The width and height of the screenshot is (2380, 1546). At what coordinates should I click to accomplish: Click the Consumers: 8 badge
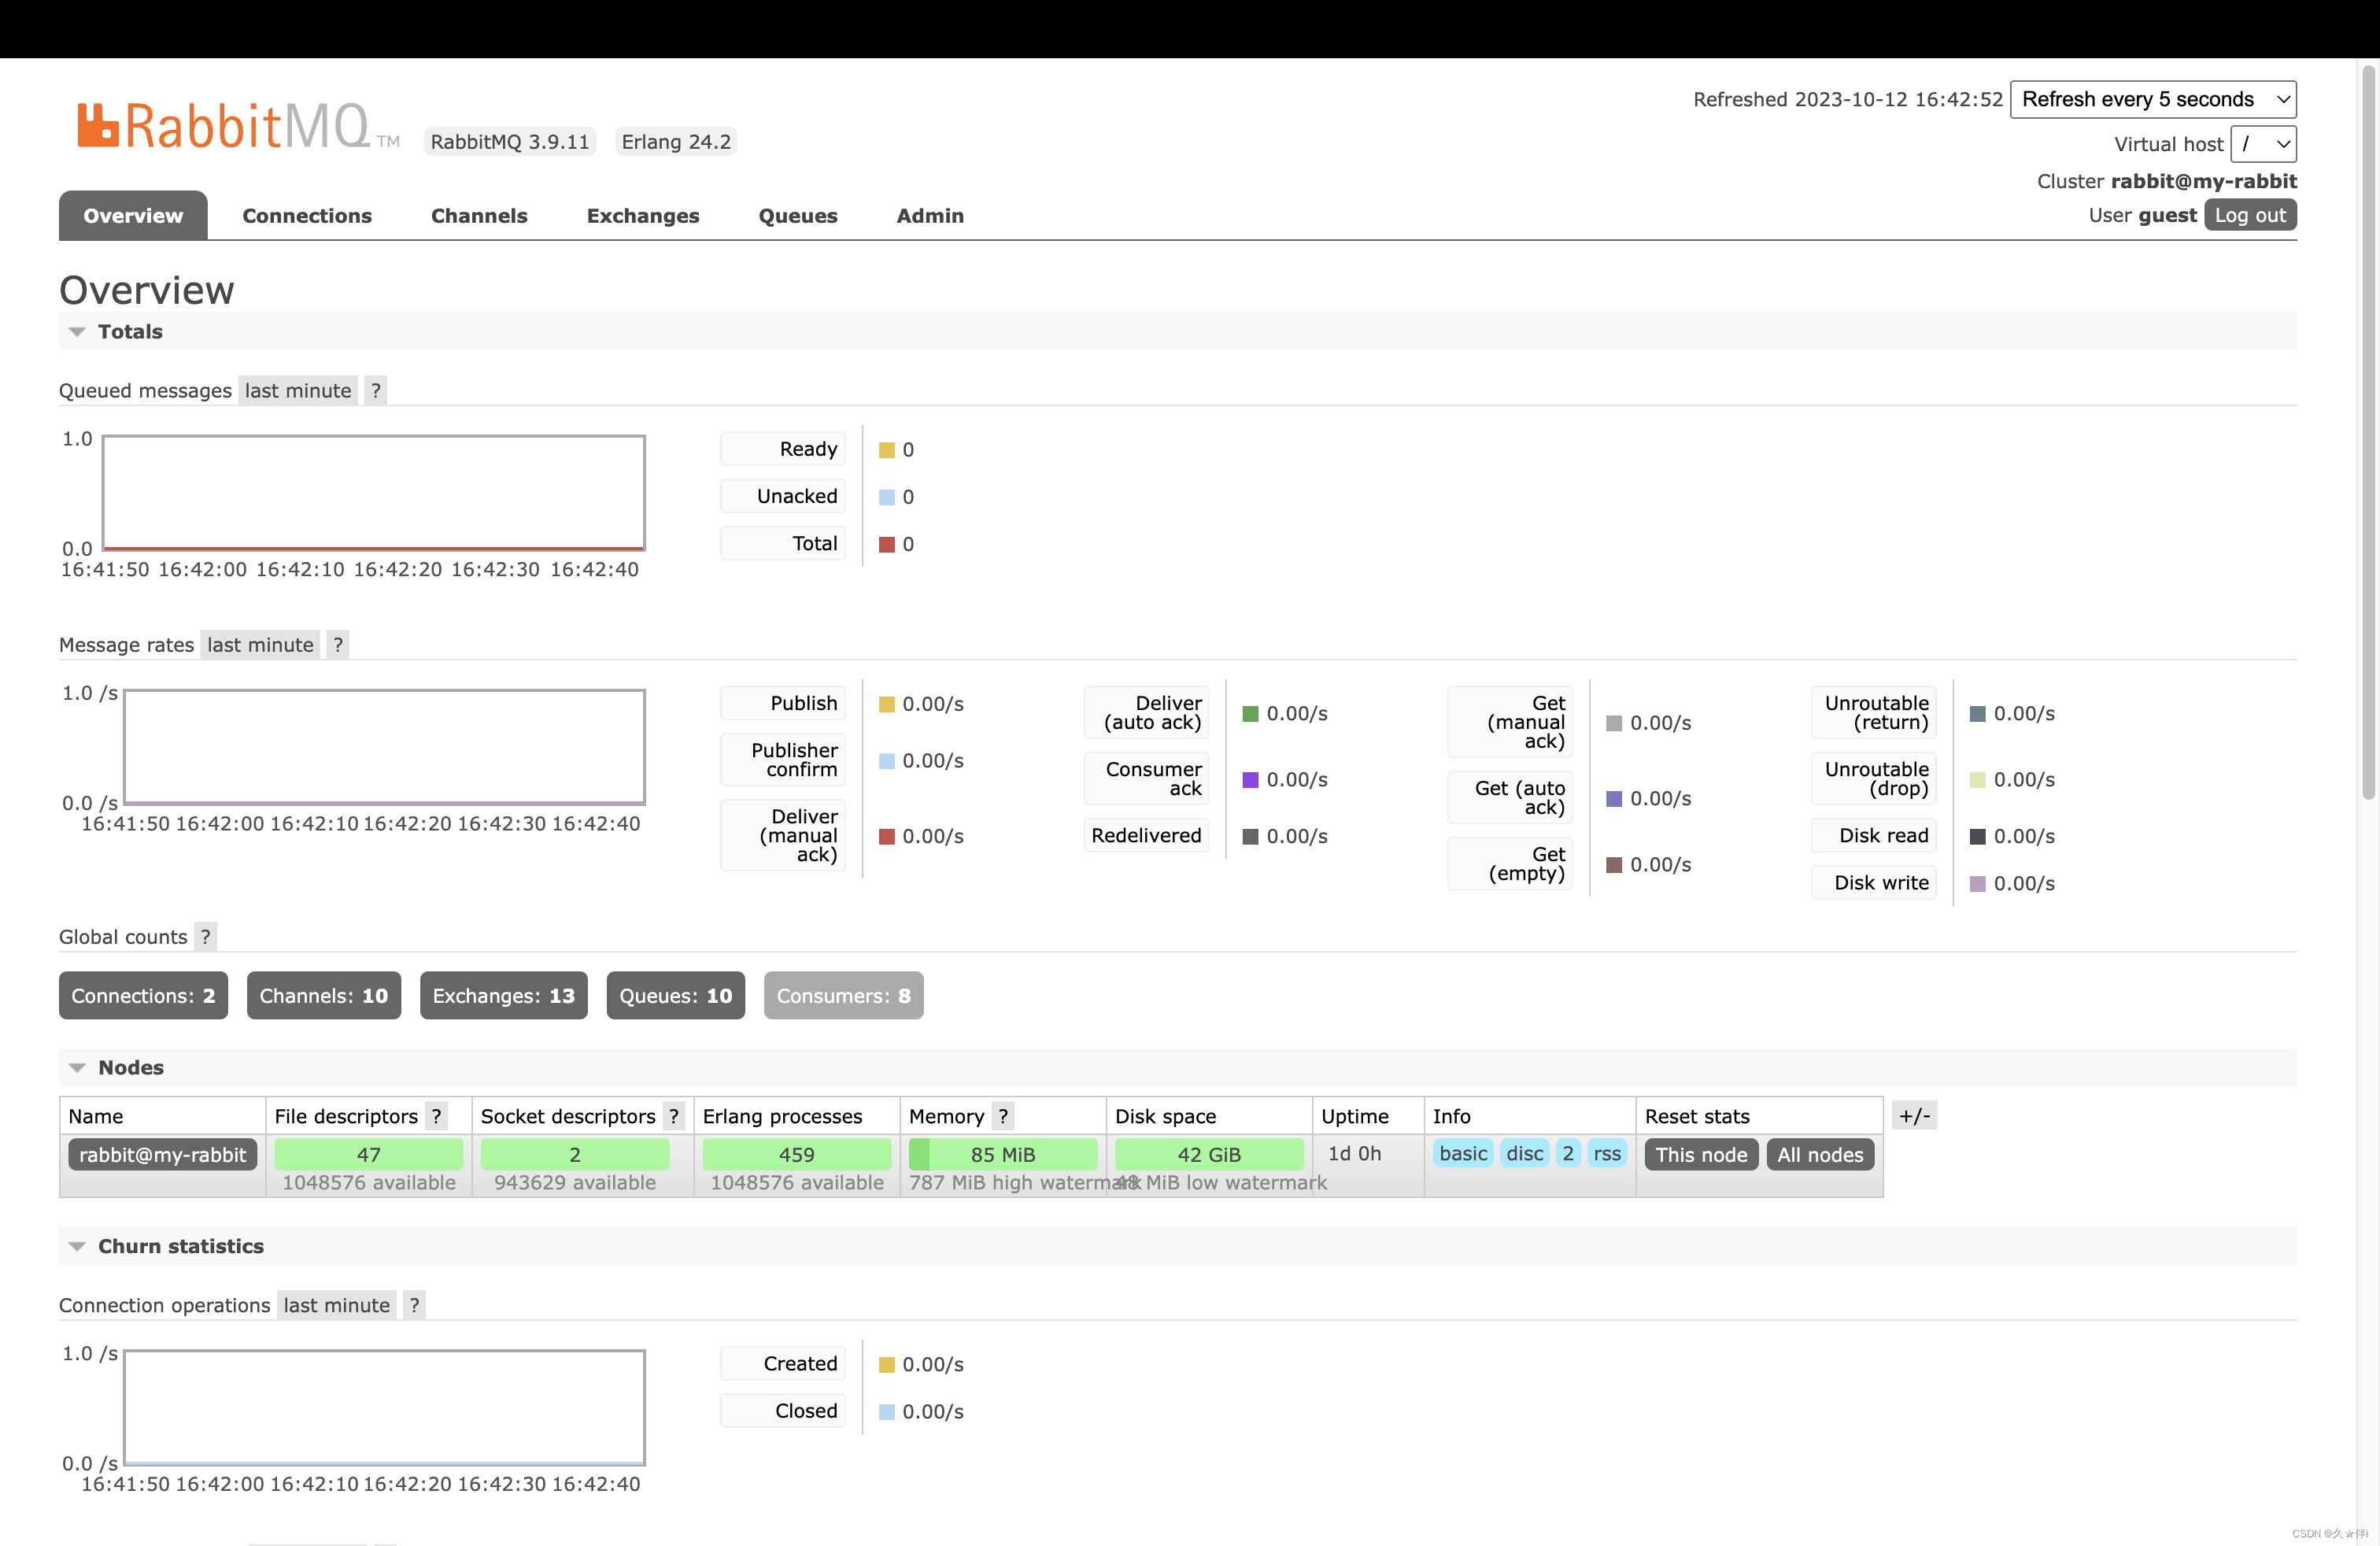click(x=843, y=995)
